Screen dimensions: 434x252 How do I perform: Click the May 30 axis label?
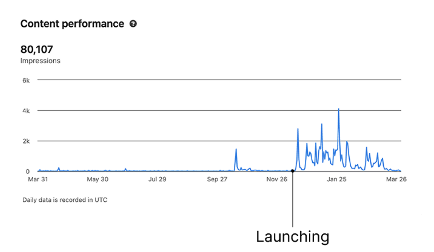click(x=97, y=179)
